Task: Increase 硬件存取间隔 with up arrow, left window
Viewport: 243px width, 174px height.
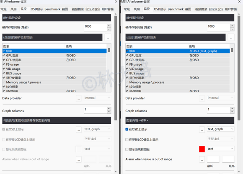Action: [x=109, y=26]
